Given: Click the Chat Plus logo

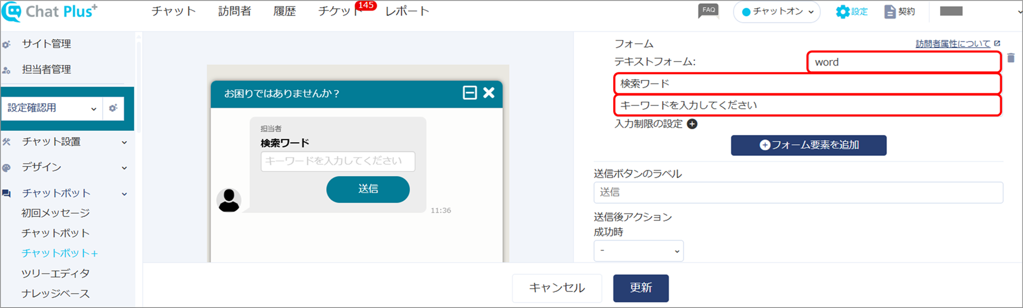Looking at the screenshot, I should coord(50,12).
